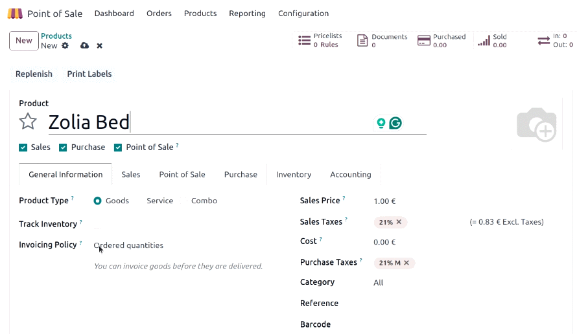
Task: Open the Configuration menu
Action: 303,14
